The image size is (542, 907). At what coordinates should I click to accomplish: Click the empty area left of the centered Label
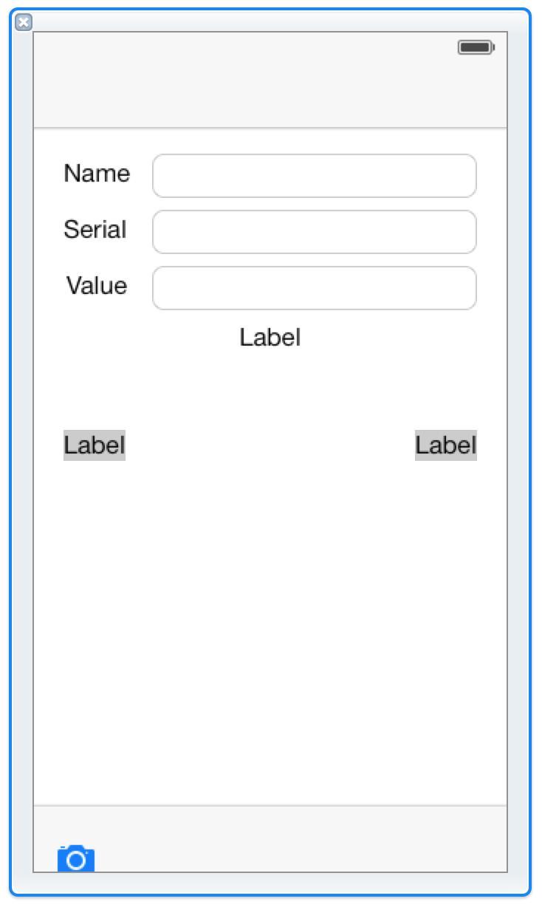click(137, 338)
